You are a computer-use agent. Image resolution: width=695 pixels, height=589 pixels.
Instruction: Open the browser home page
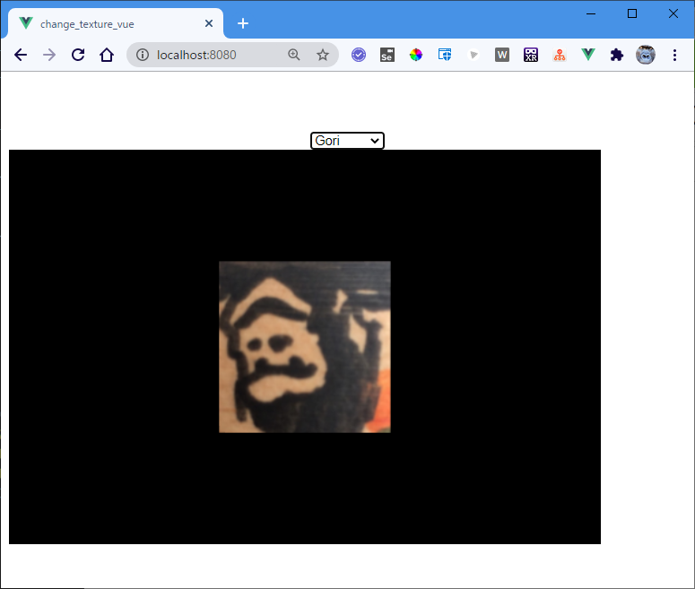pyautogui.click(x=107, y=55)
